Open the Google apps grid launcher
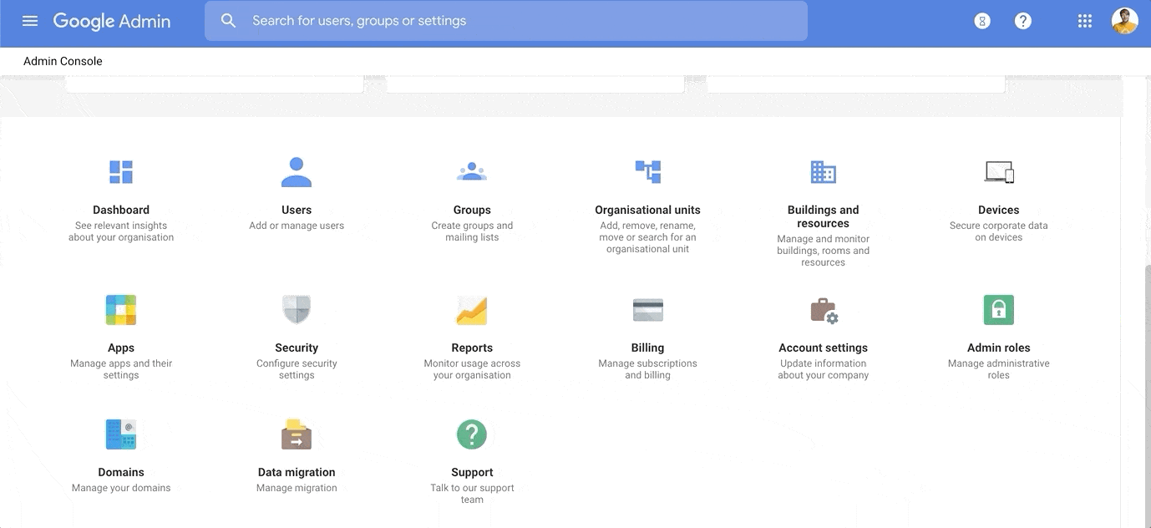Image resolution: width=1151 pixels, height=528 pixels. 1085,21
